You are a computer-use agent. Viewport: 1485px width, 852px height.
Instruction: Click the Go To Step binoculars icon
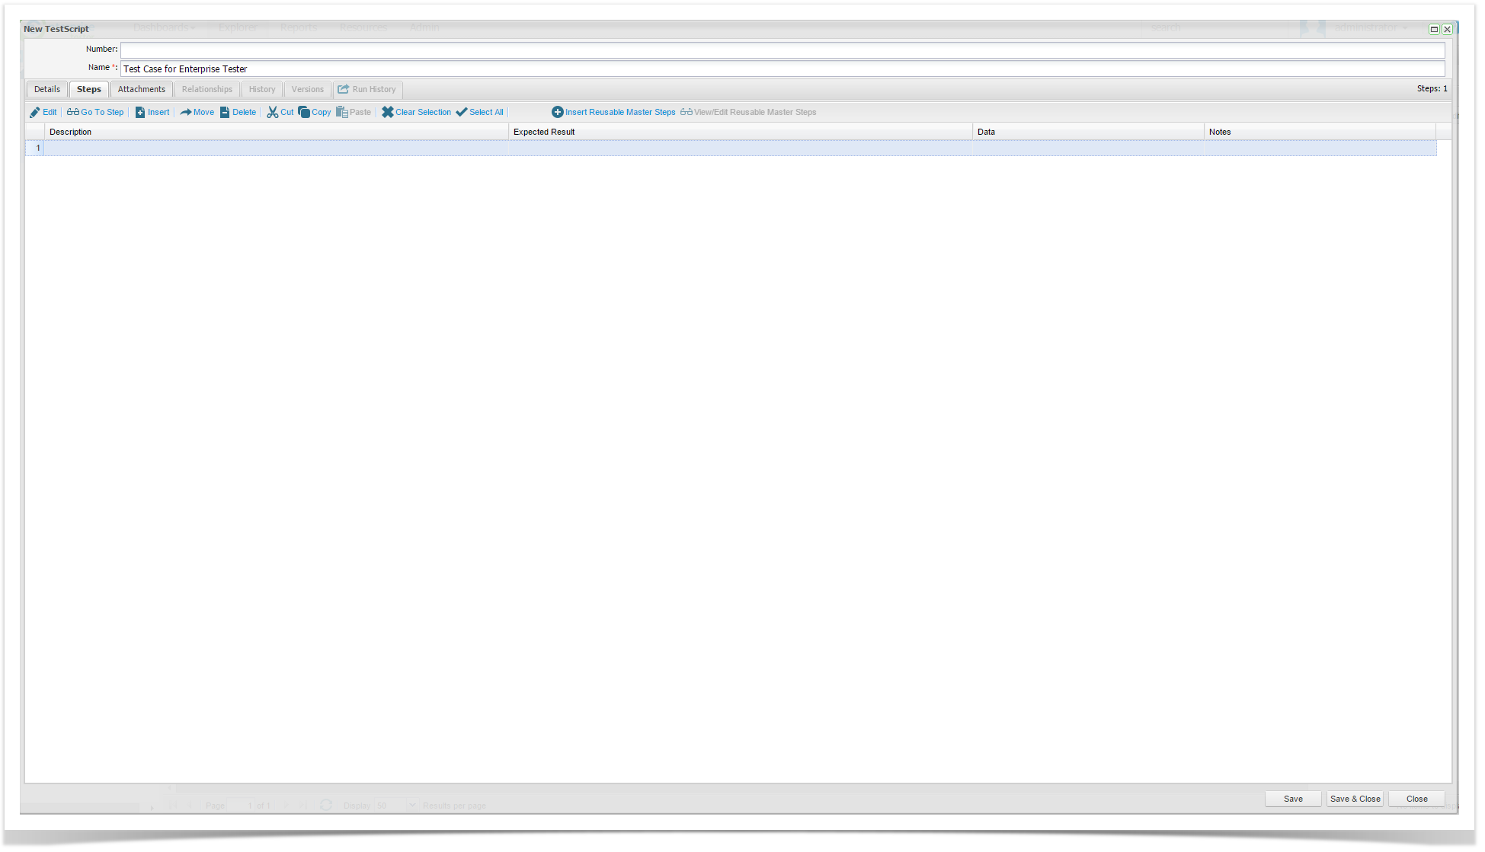coord(73,113)
